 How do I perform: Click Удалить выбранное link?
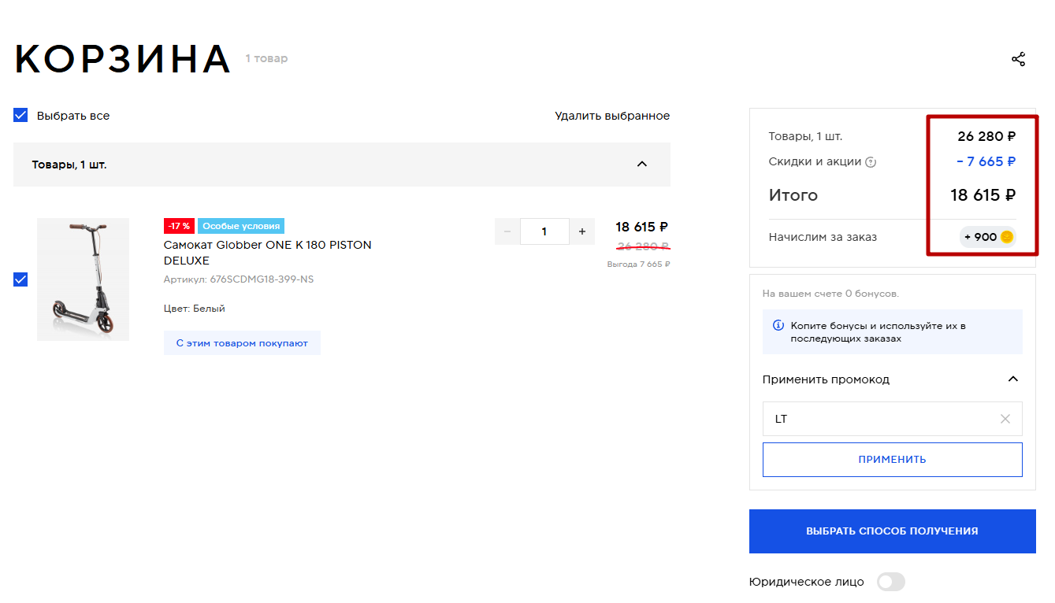click(612, 116)
